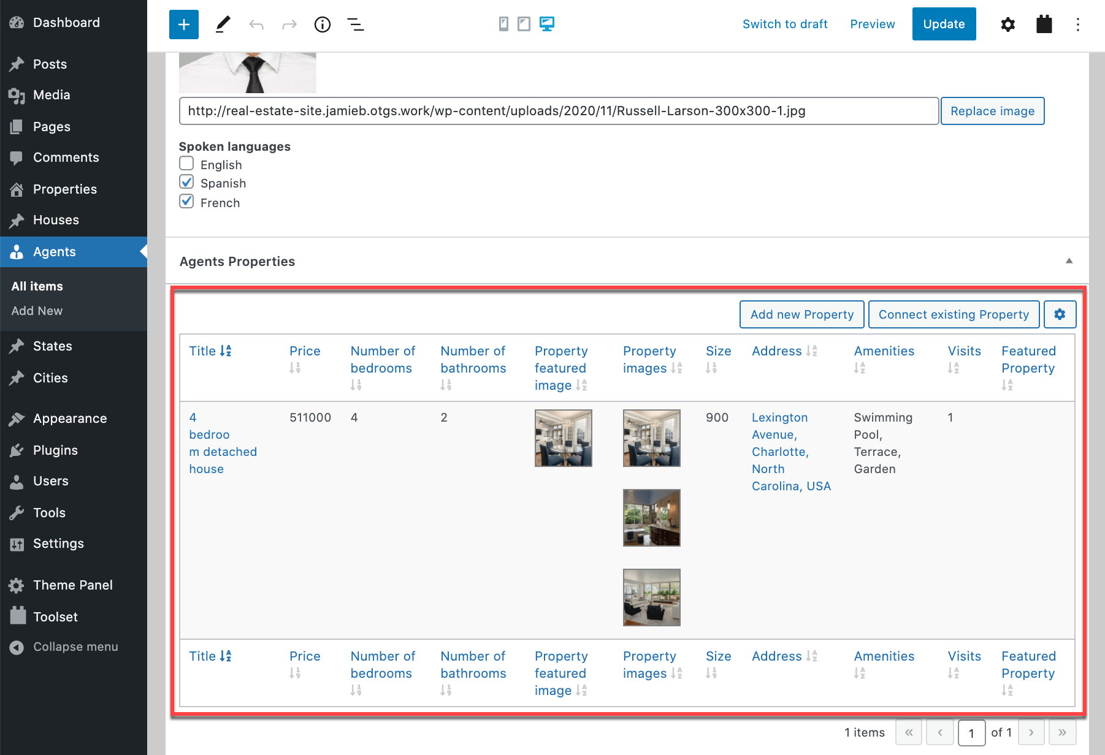The image size is (1105, 755).
Task: Open editor settings gear icon
Action: coord(1008,25)
